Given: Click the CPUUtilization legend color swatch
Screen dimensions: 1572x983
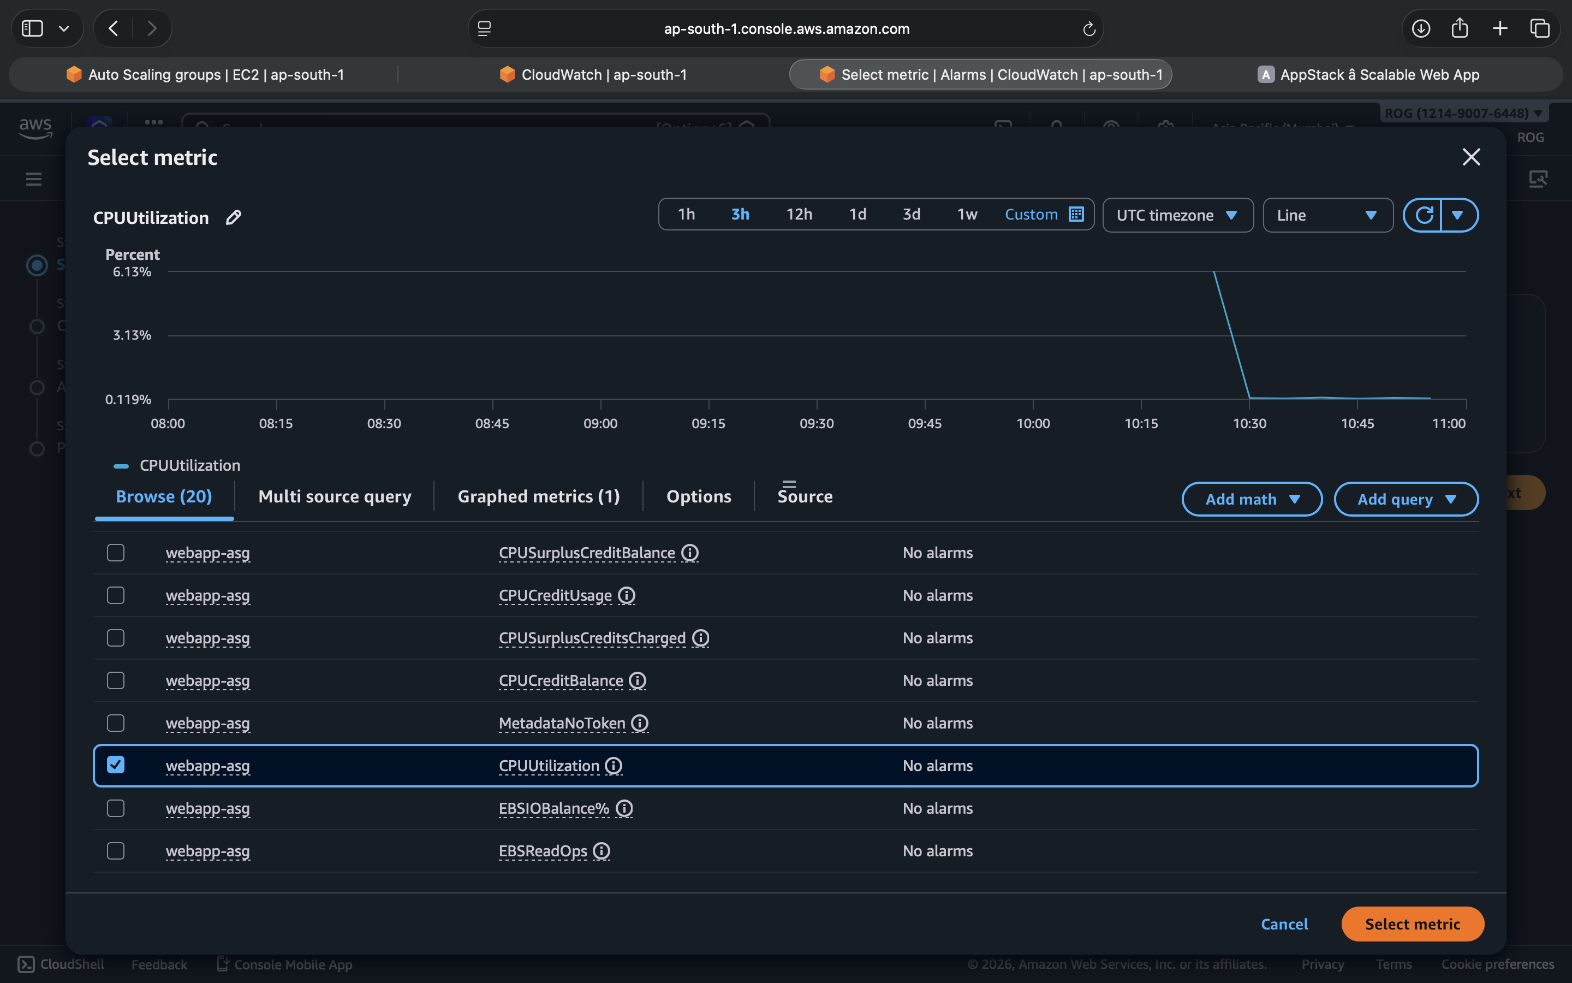Looking at the screenshot, I should (121, 466).
